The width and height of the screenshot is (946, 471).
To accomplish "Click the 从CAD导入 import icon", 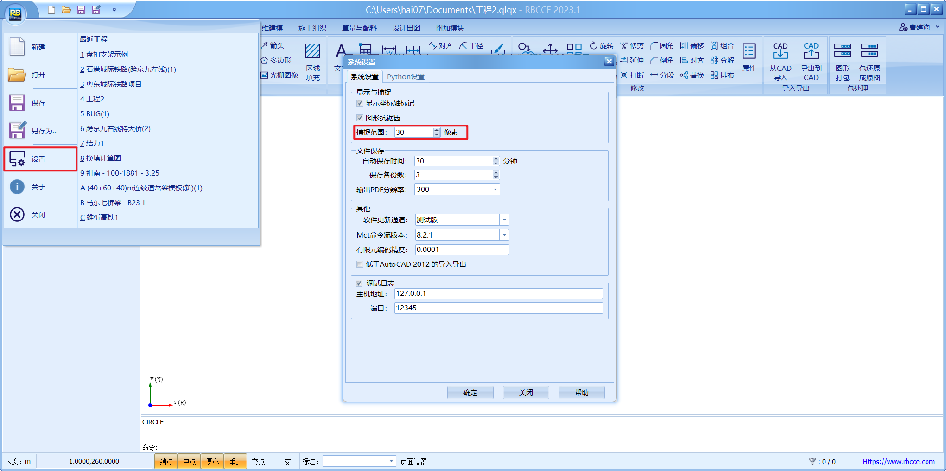I will click(780, 51).
